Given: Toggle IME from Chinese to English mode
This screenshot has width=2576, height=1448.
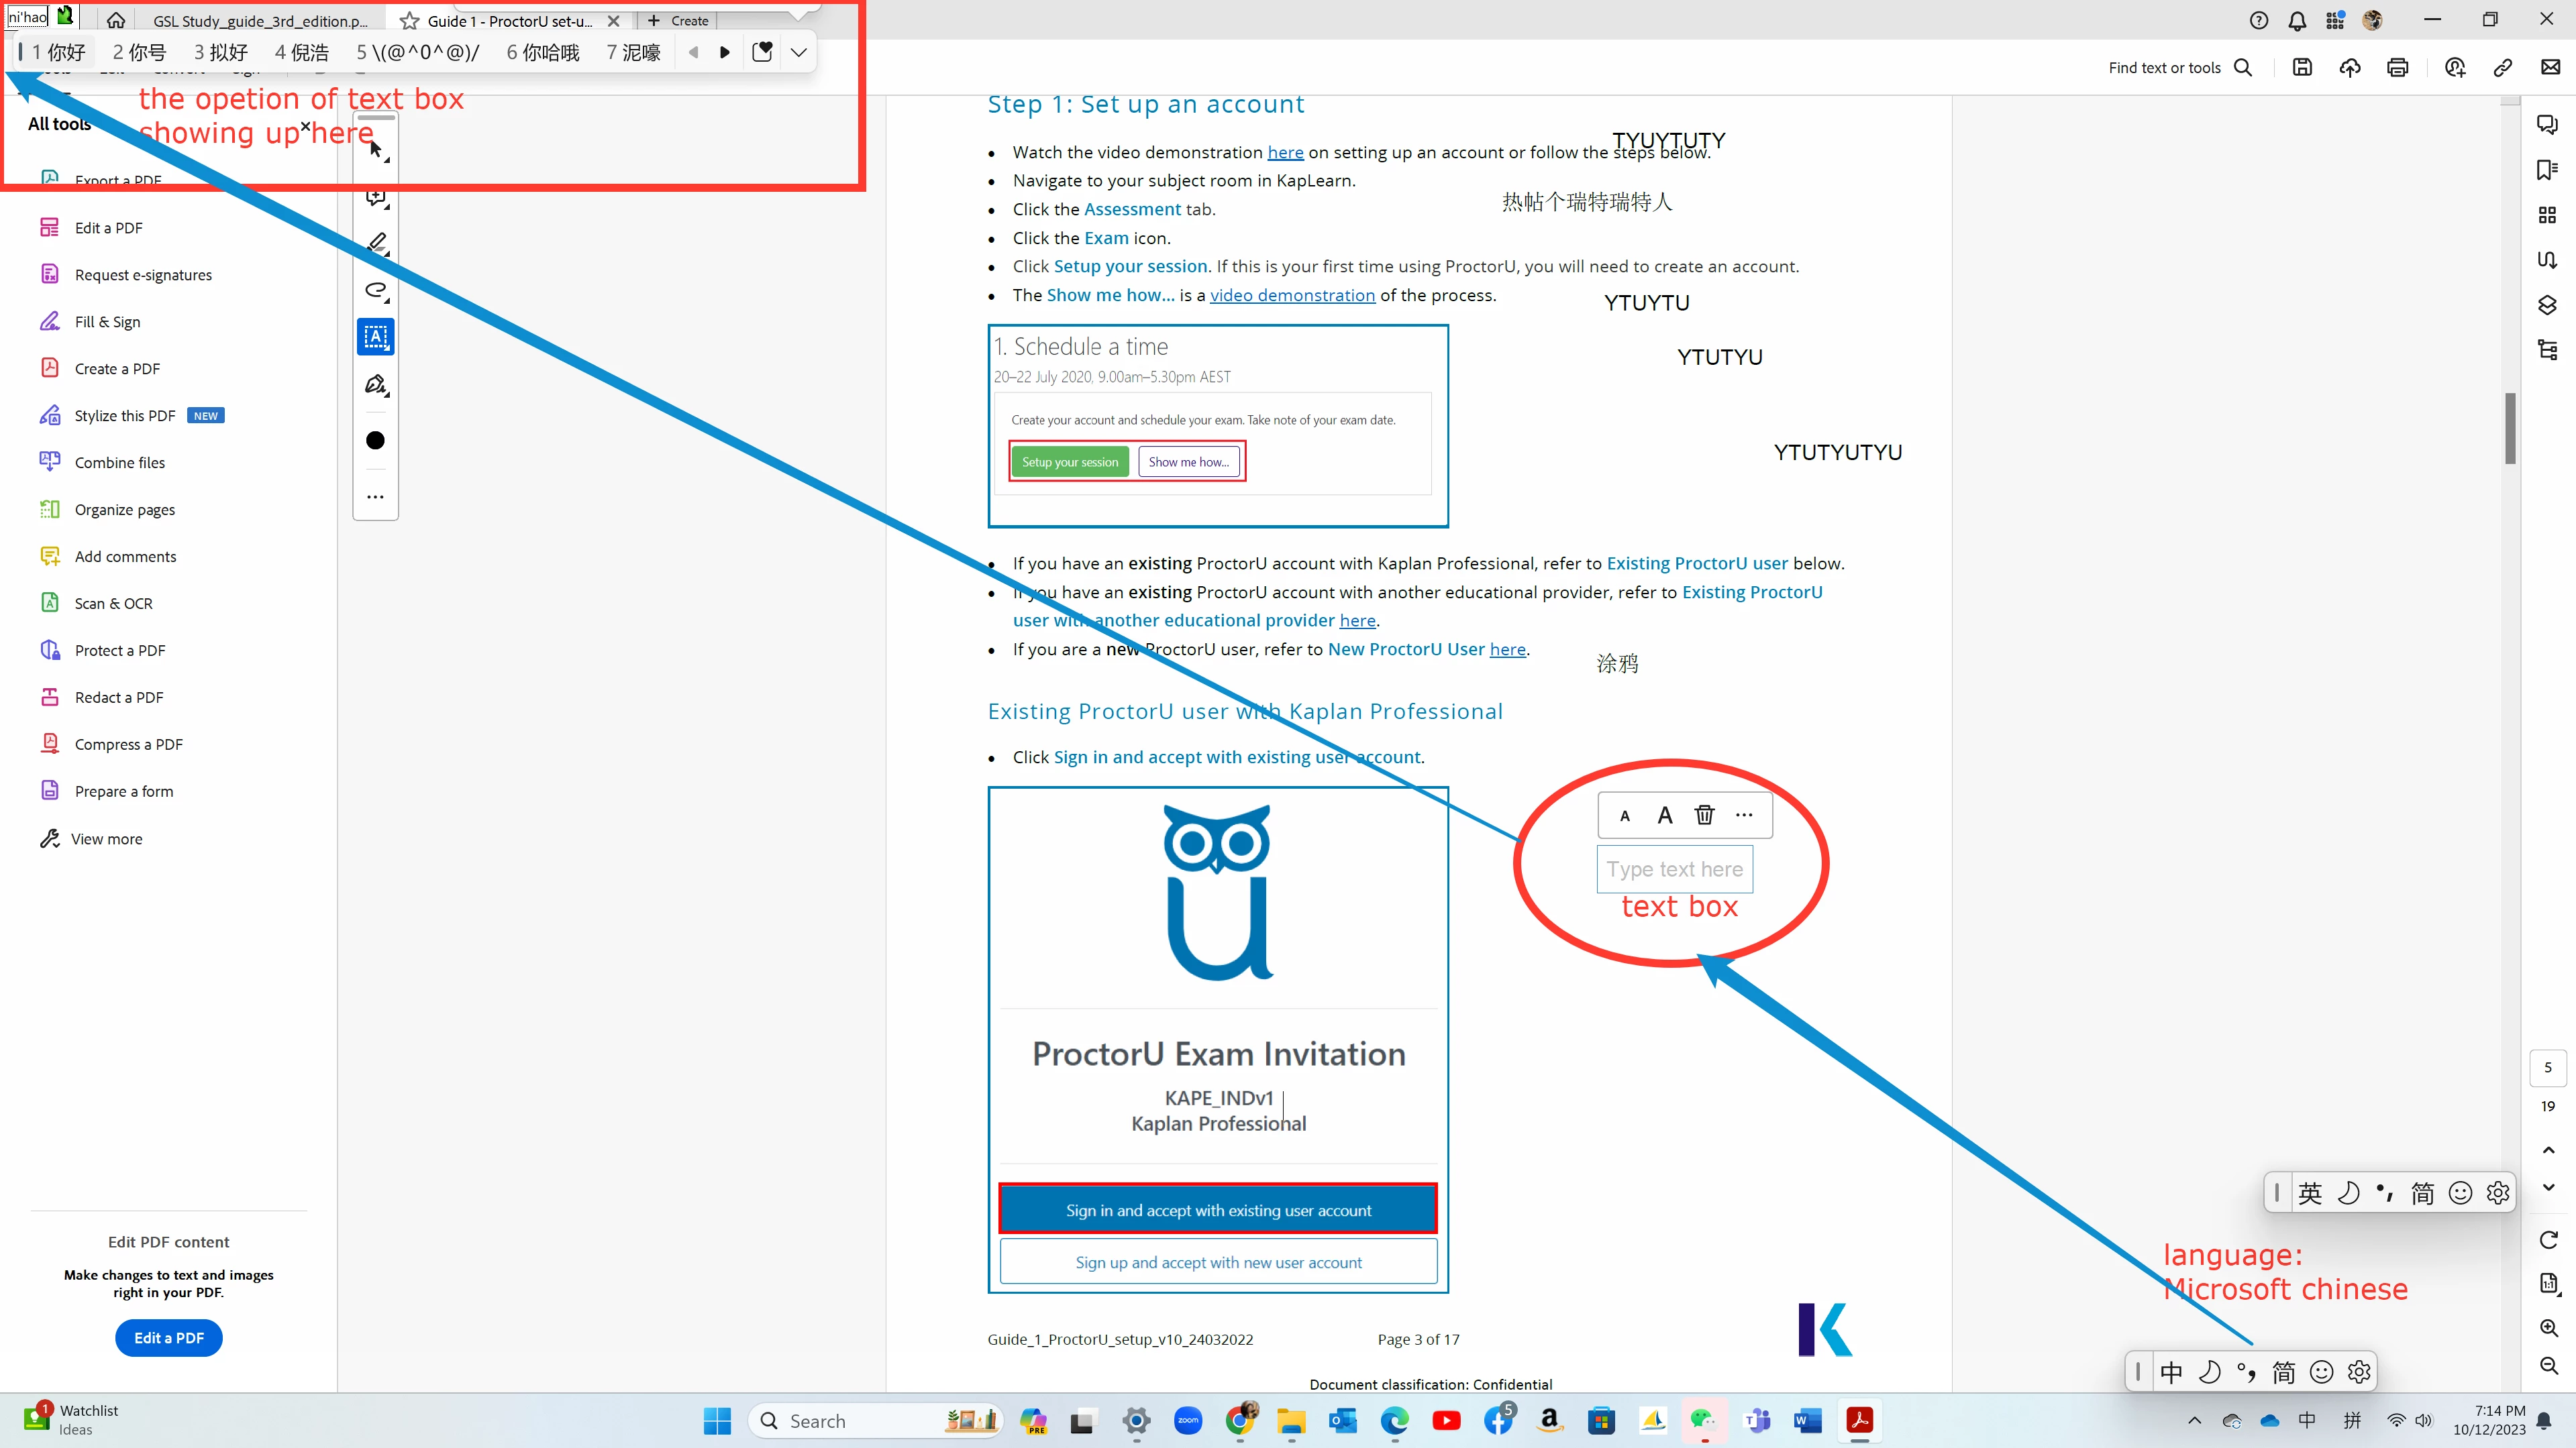Looking at the screenshot, I should [x=2171, y=1372].
